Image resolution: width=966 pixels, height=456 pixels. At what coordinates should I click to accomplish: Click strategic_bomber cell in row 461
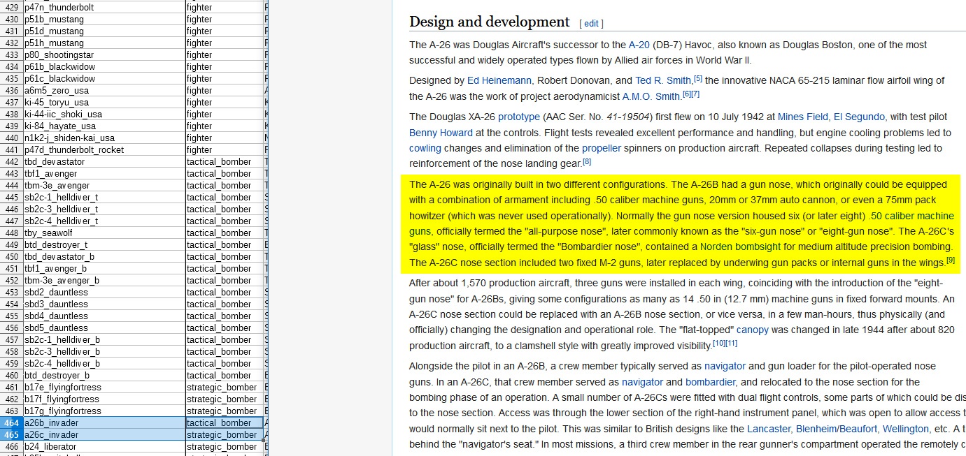[x=224, y=388]
